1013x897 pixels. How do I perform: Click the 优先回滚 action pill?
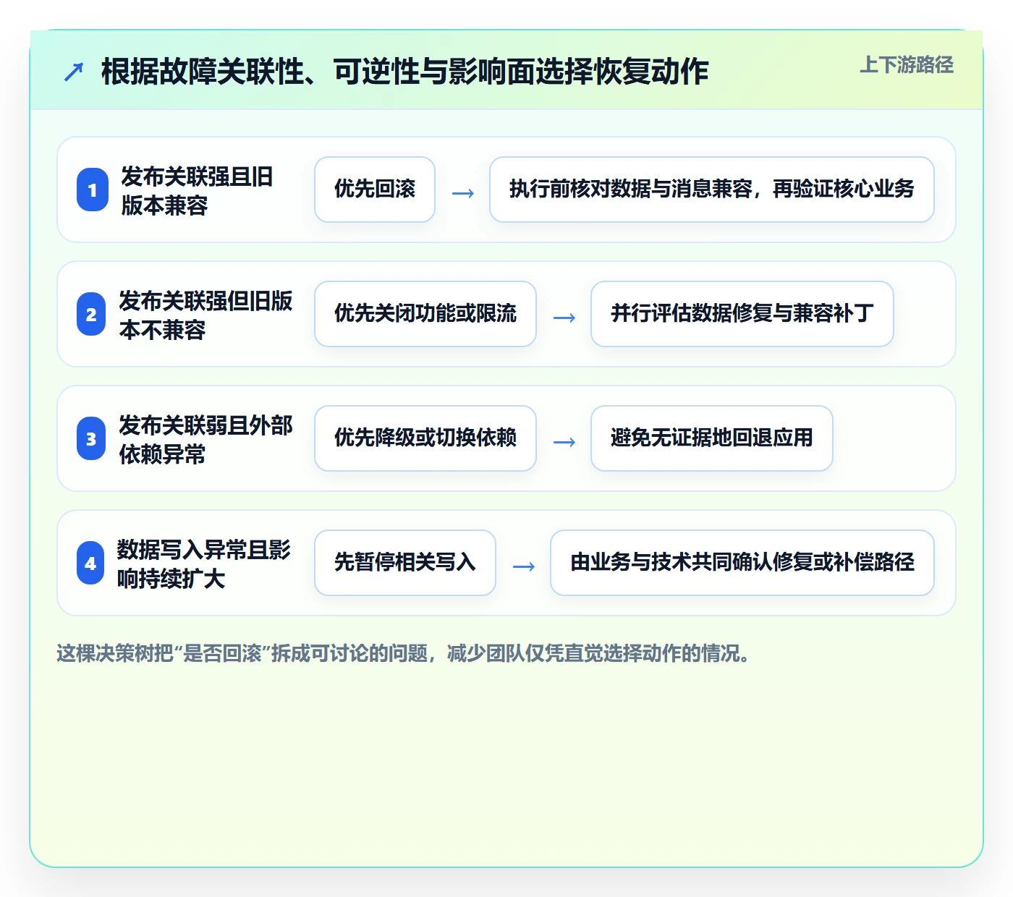coord(375,190)
